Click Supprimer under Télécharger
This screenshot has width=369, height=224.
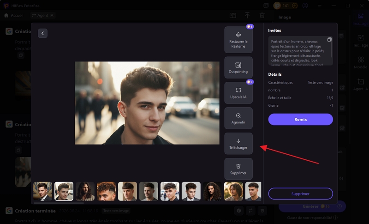pos(238,169)
